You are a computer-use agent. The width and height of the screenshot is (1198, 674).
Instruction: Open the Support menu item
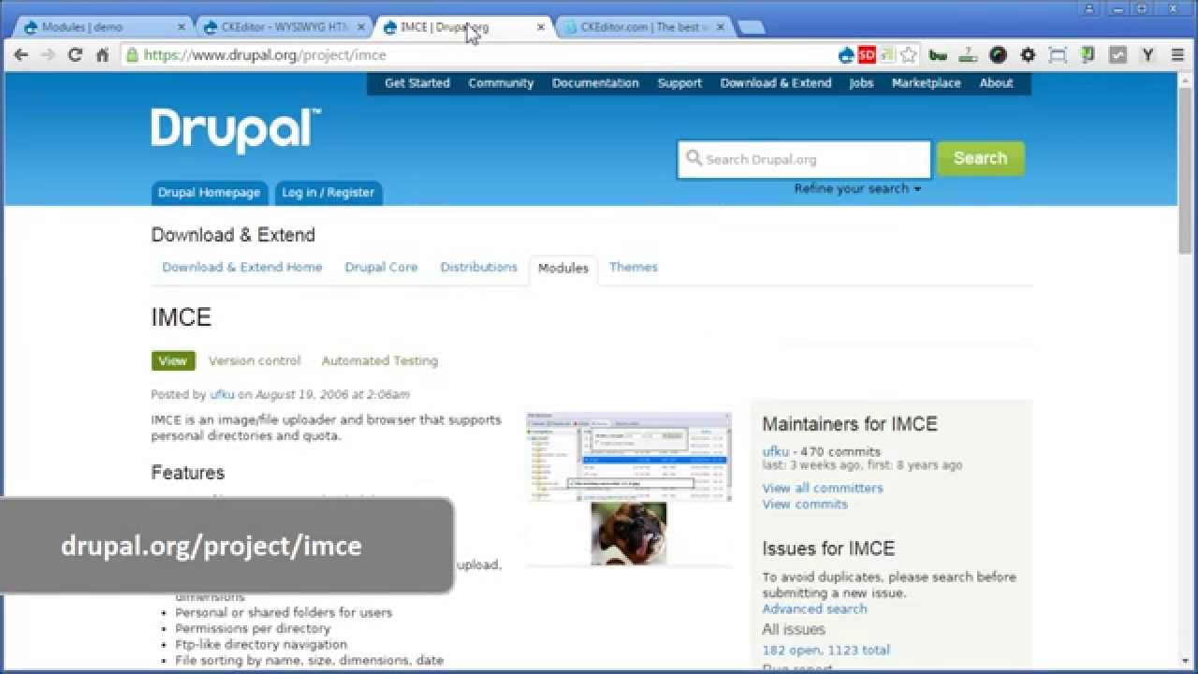pyautogui.click(x=679, y=82)
